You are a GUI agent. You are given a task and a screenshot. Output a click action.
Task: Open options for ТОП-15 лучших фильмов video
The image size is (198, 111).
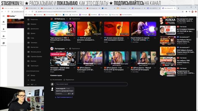click(x=101, y=38)
